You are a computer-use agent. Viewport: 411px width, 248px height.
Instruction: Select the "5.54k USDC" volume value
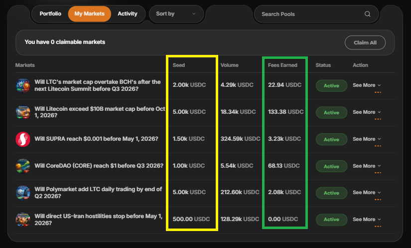[237, 166]
